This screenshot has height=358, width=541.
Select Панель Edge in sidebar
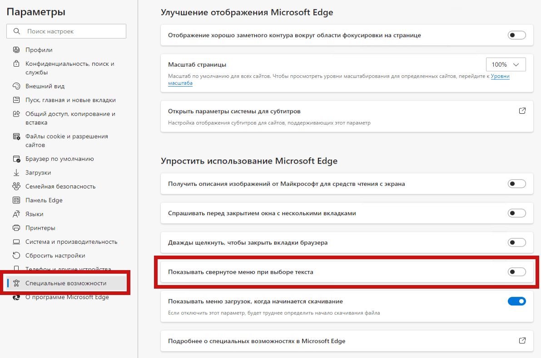[x=44, y=200]
